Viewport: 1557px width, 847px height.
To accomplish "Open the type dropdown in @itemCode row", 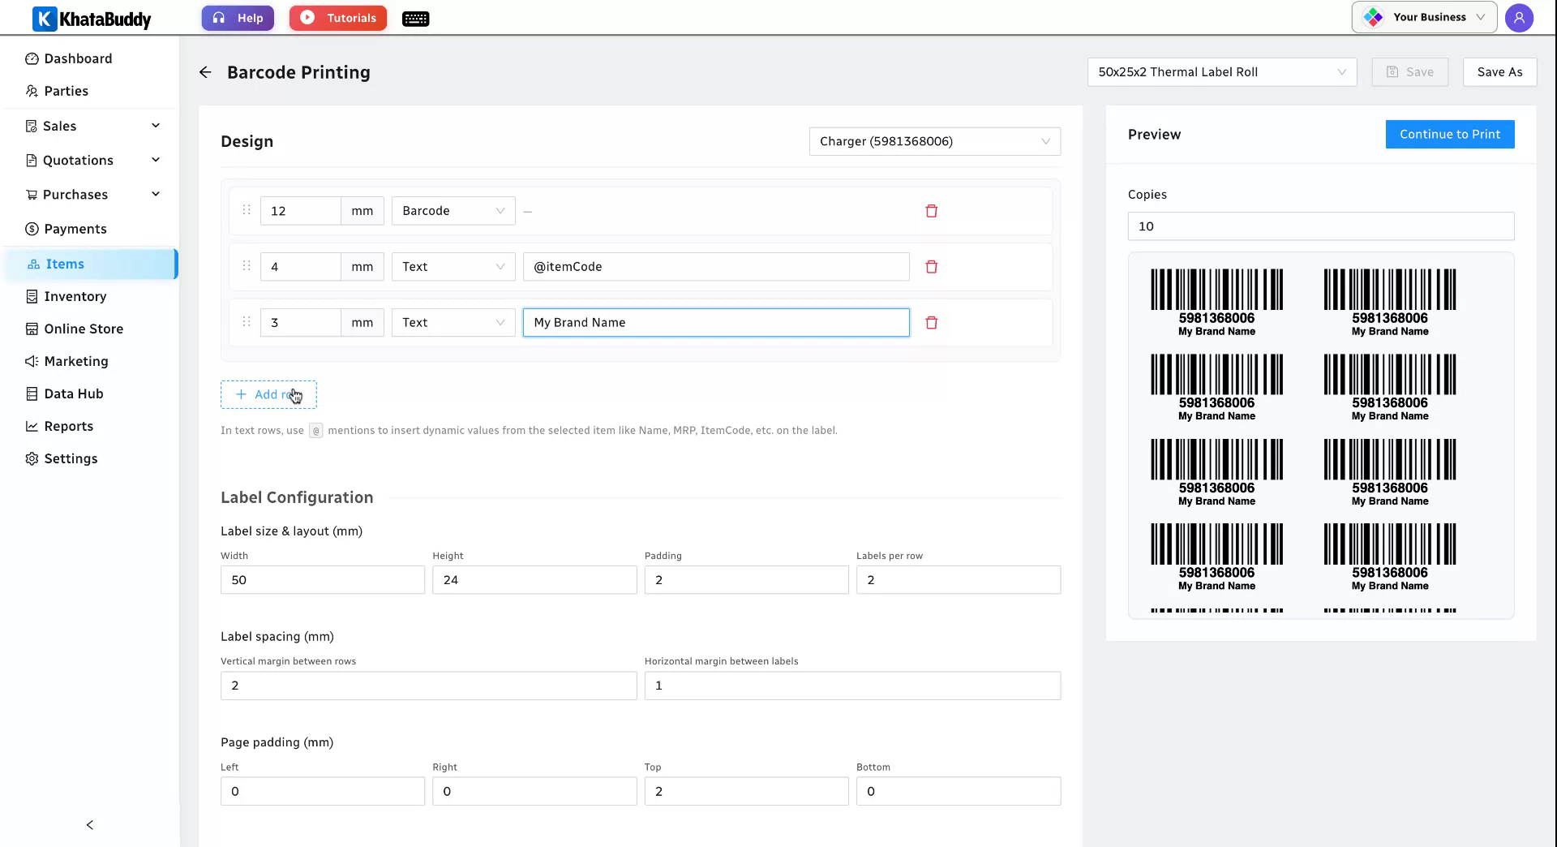I will [453, 267].
